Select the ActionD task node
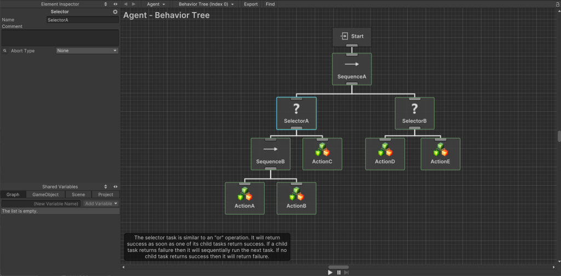Image resolution: width=561 pixels, height=276 pixels. click(x=385, y=153)
